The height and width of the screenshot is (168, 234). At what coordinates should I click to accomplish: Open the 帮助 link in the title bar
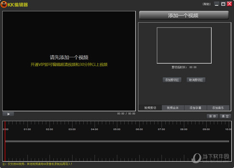(x=206, y=4)
